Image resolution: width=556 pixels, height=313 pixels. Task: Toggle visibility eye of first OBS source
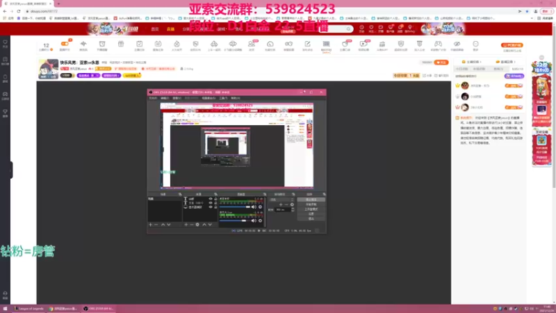click(211, 199)
